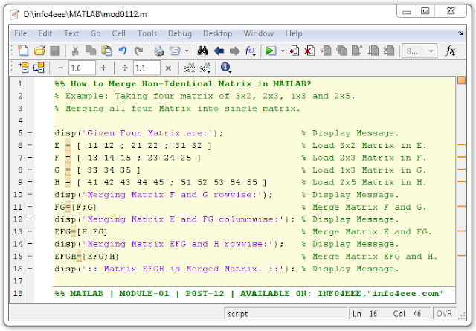Open Find with the binoculars icon
476x331 pixels.
(x=202, y=51)
